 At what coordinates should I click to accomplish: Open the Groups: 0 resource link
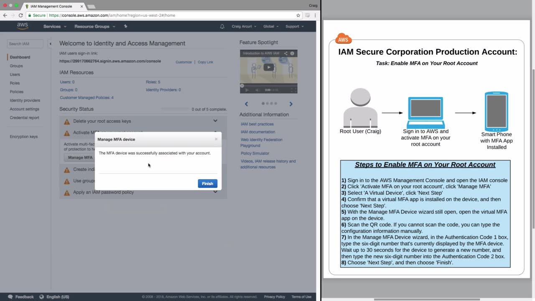coord(69,90)
